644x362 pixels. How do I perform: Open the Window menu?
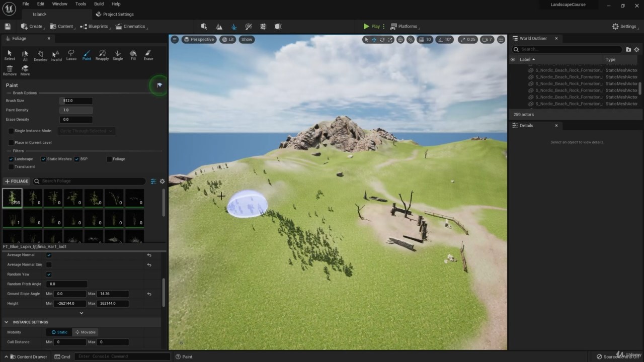(59, 4)
